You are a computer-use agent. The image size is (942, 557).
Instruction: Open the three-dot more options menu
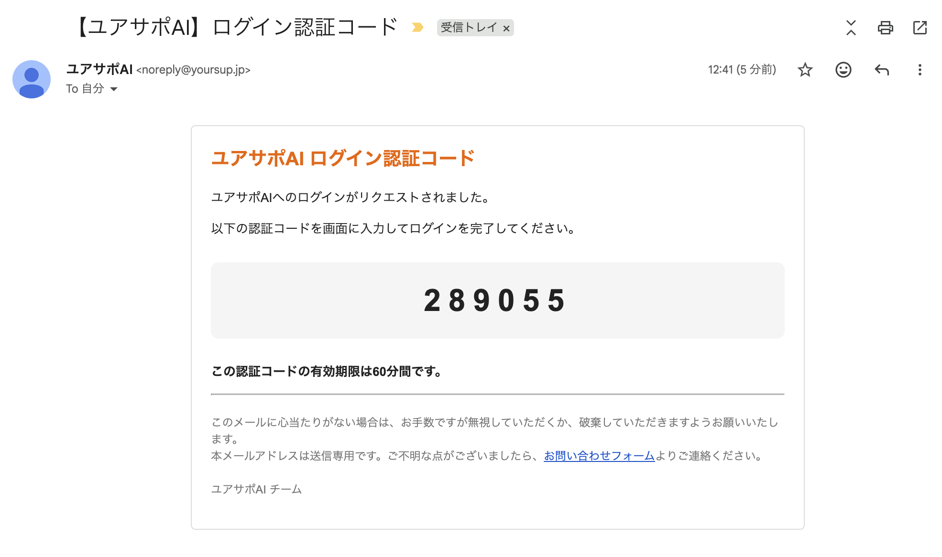tap(920, 70)
